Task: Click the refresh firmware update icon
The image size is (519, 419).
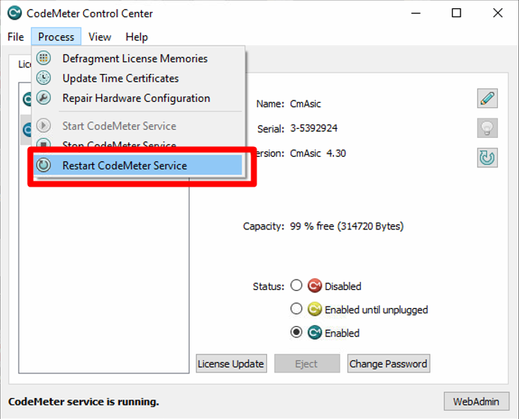Action: pos(487,157)
